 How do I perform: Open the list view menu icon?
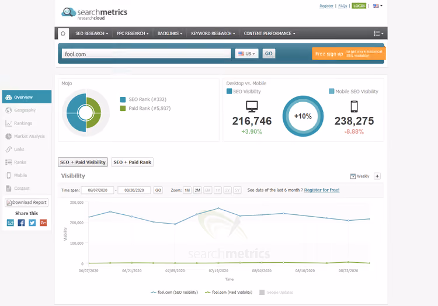(378, 33)
